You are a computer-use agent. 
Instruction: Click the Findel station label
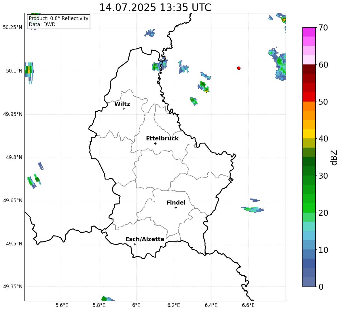click(176, 203)
